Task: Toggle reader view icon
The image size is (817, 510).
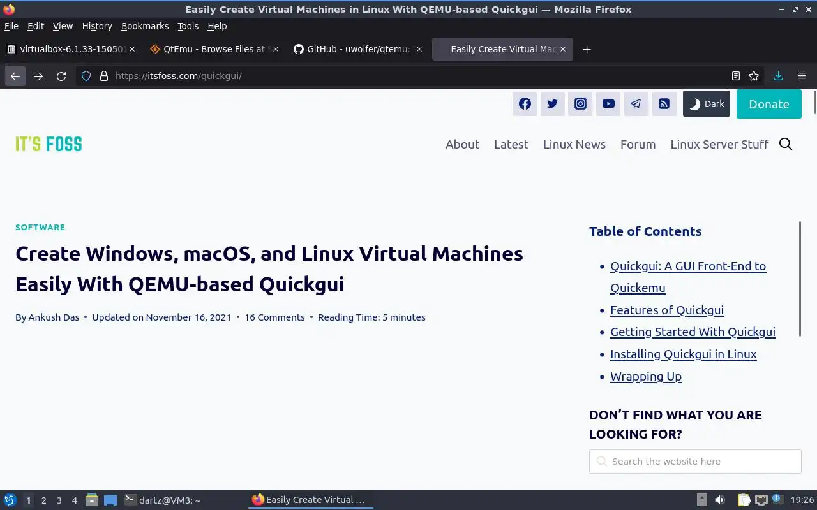Action: click(736, 76)
